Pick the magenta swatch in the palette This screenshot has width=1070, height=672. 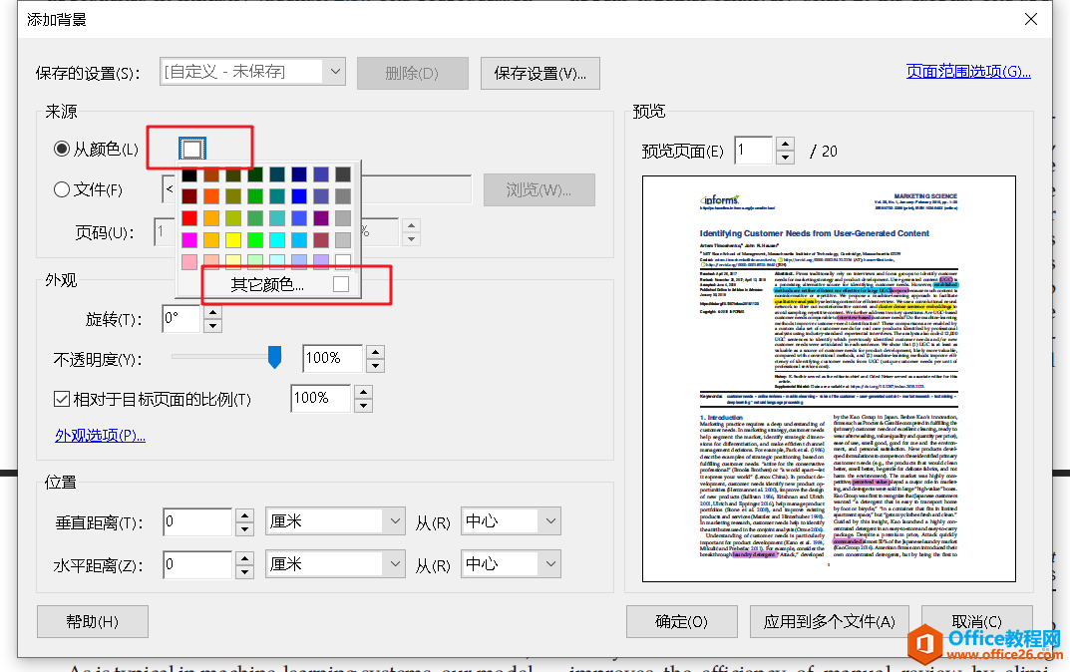(189, 240)
